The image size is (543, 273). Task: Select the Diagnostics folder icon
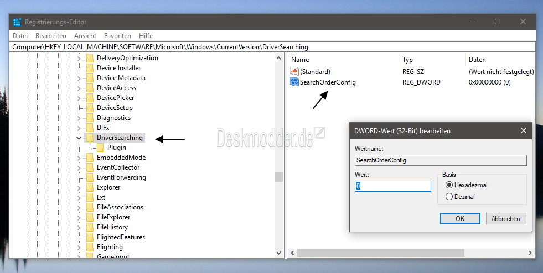[90, 118]
